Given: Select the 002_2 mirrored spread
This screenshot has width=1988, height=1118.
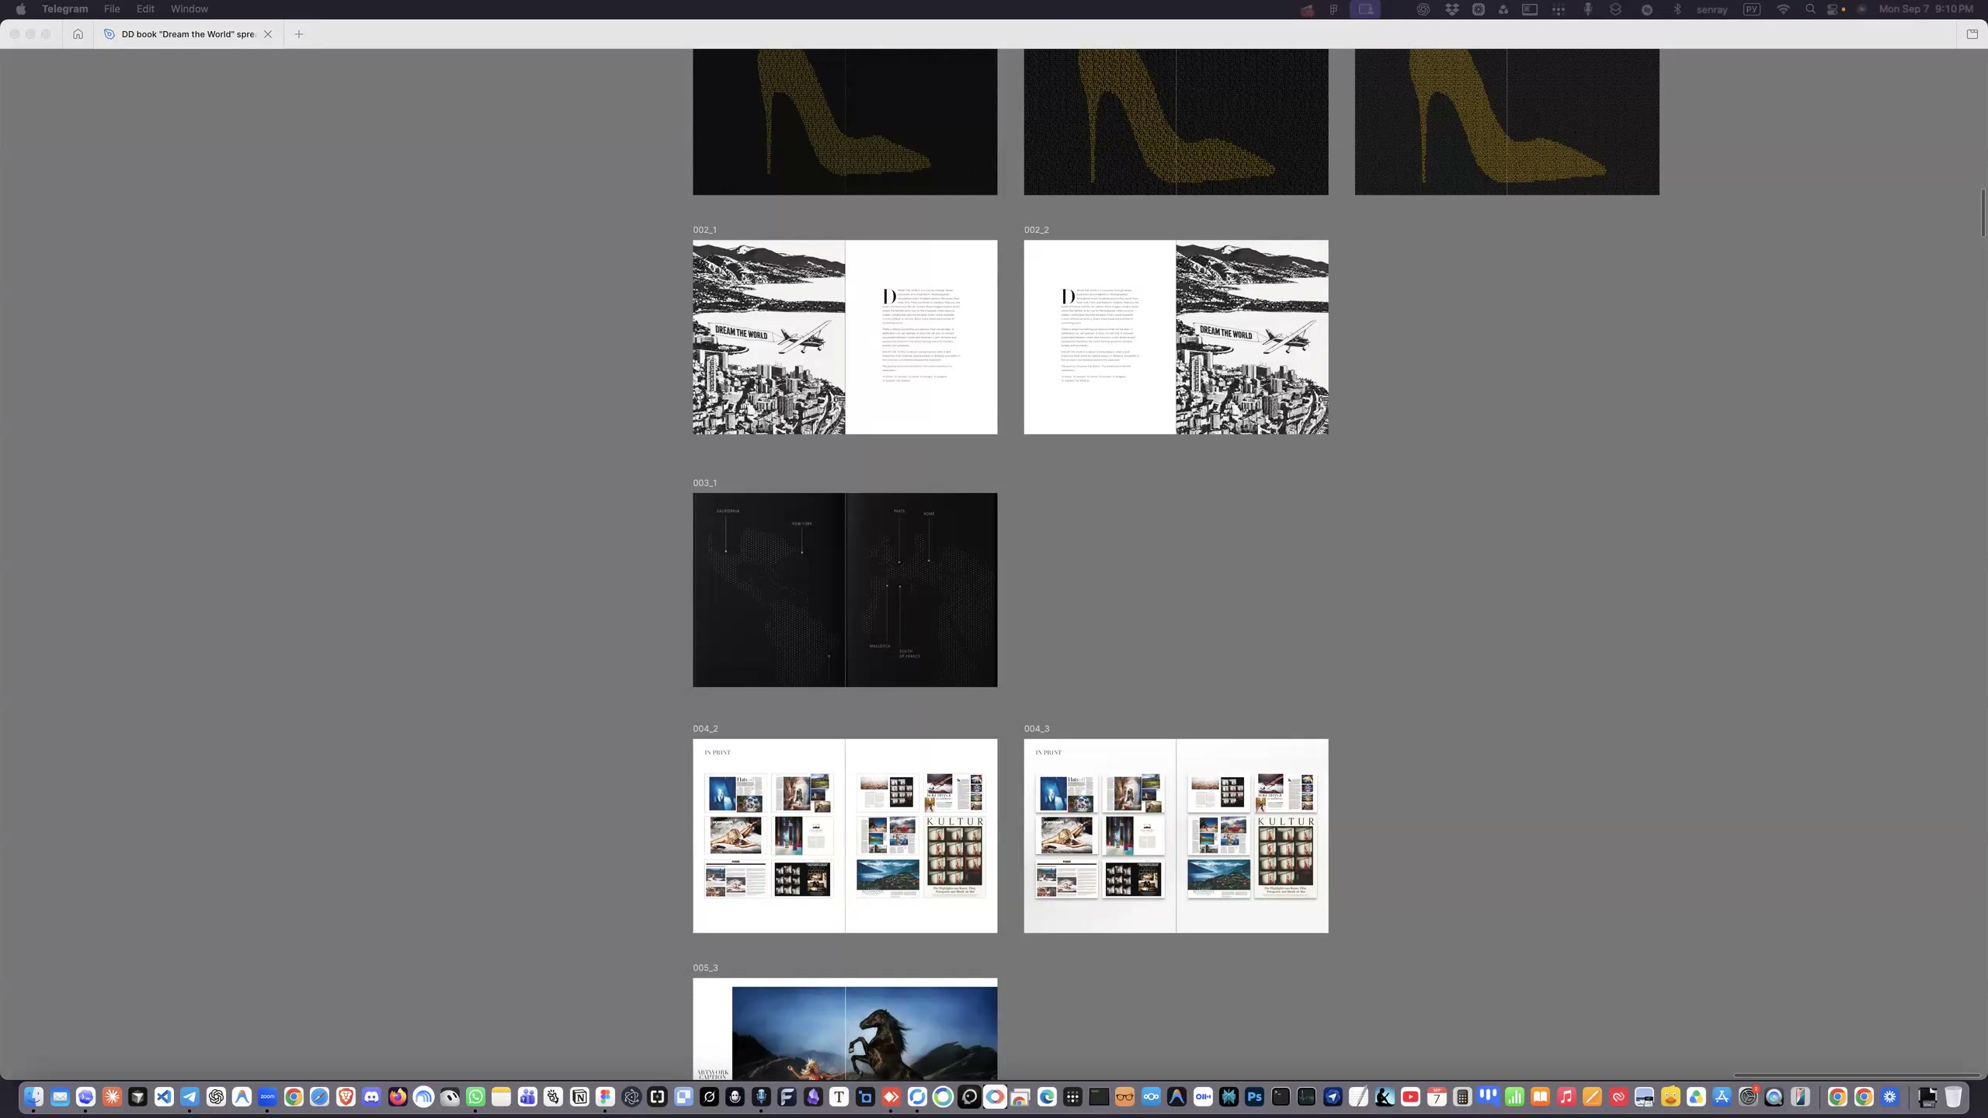Looking at the screenshot, I should coord(1176,337).
